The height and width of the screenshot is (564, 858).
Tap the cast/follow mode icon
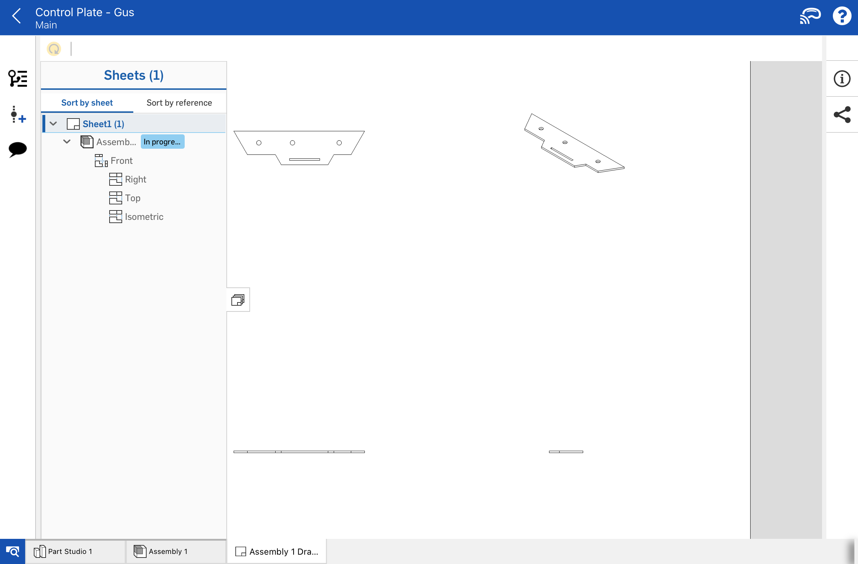pyautogui.click(x=810, y=17)
